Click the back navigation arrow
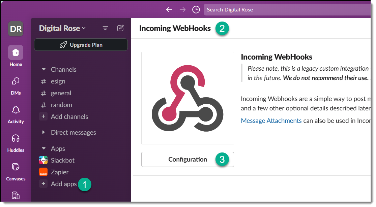376x207 pixels. click(x=169, y=10)
